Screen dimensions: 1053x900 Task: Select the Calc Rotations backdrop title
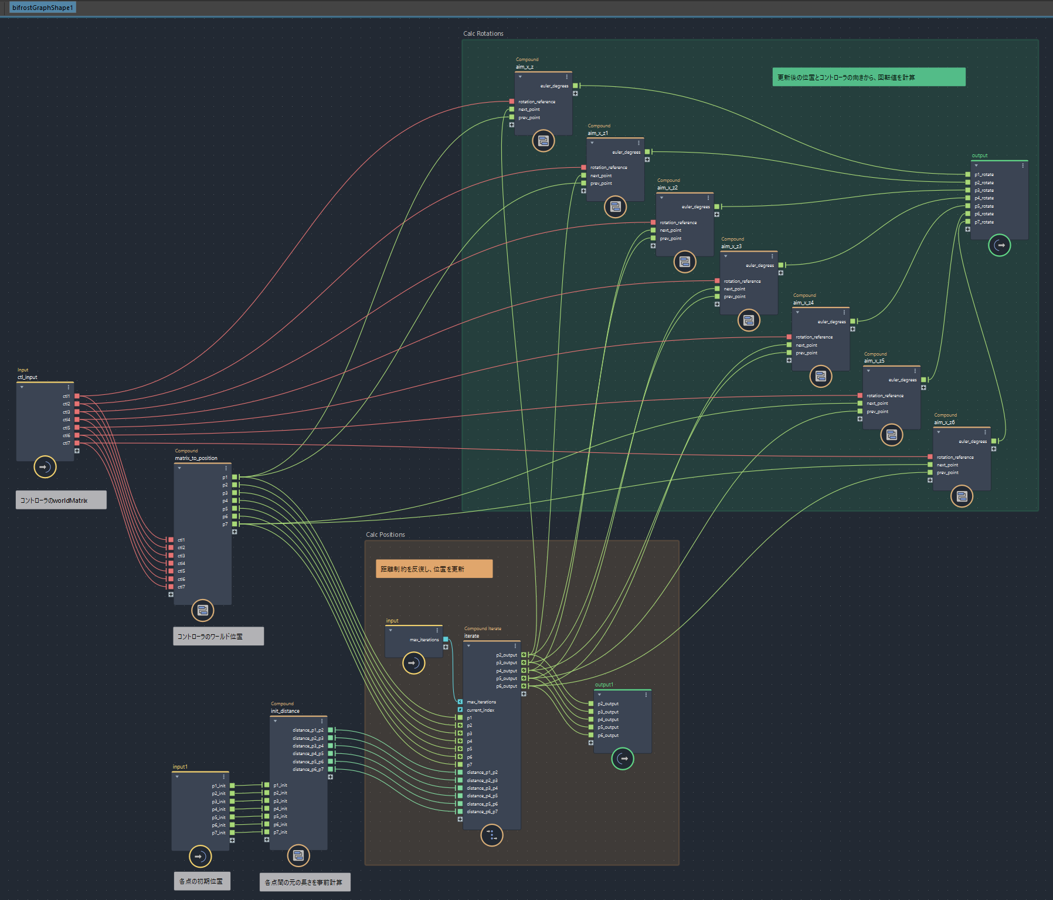tap(483, 33)
